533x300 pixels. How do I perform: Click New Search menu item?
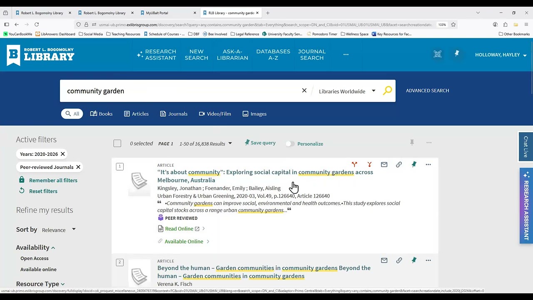197,55
